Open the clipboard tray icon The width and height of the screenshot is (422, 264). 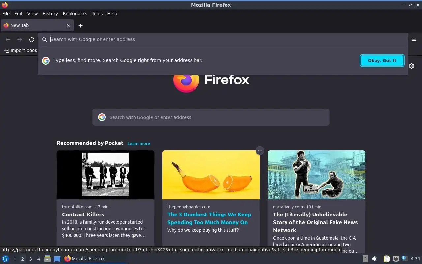click(387, 259)
